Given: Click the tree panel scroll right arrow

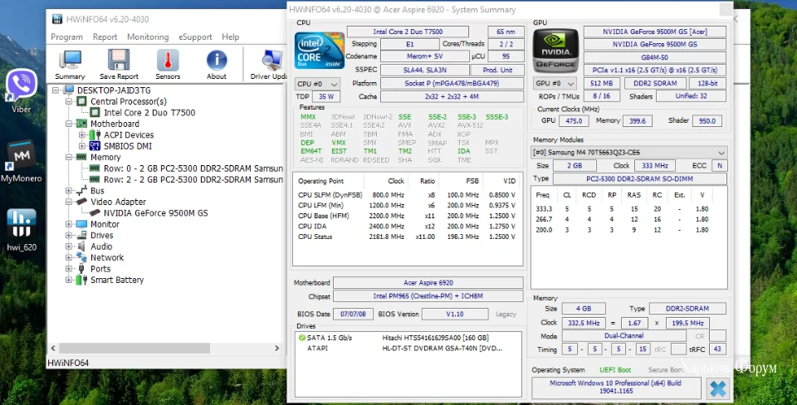Looking at the screenshot, I should point(277,349).
